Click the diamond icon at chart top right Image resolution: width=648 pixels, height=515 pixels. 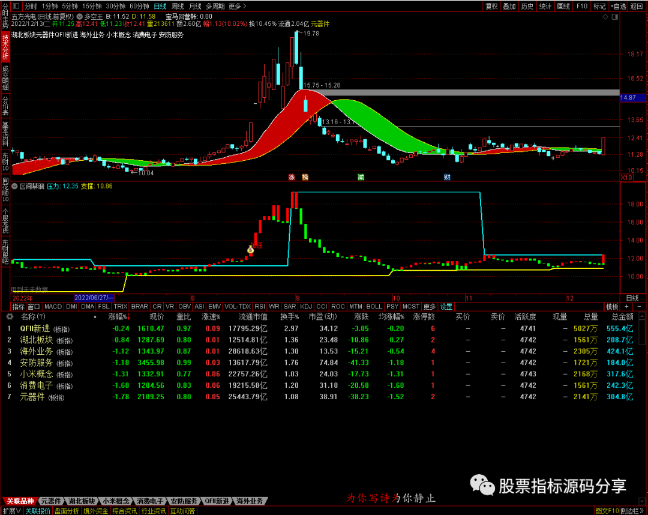[605, 17]
